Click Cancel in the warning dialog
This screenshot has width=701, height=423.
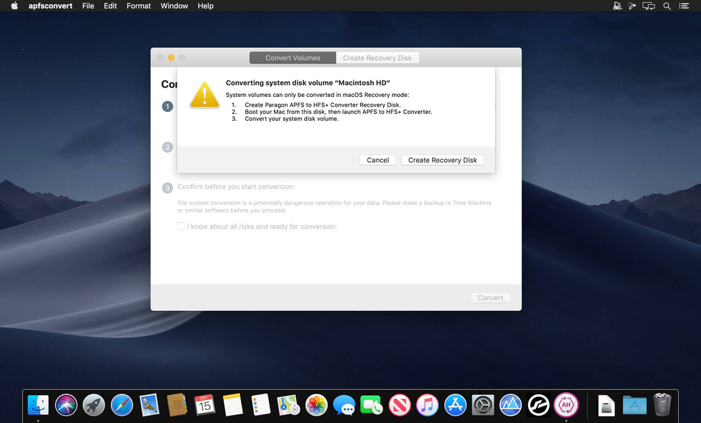pyautogui.click(x=378, y=160)
